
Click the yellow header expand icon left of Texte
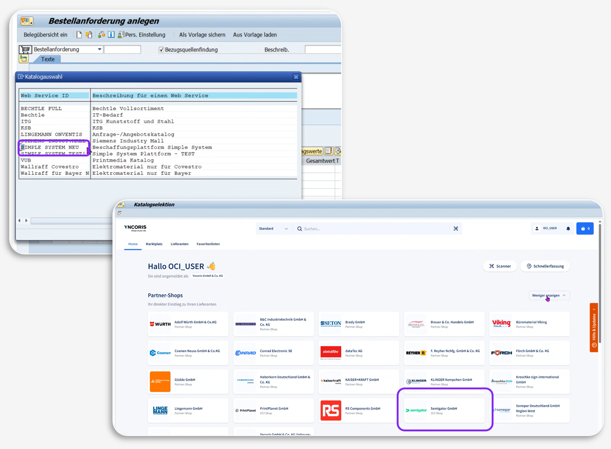click(x=24, y=59)
